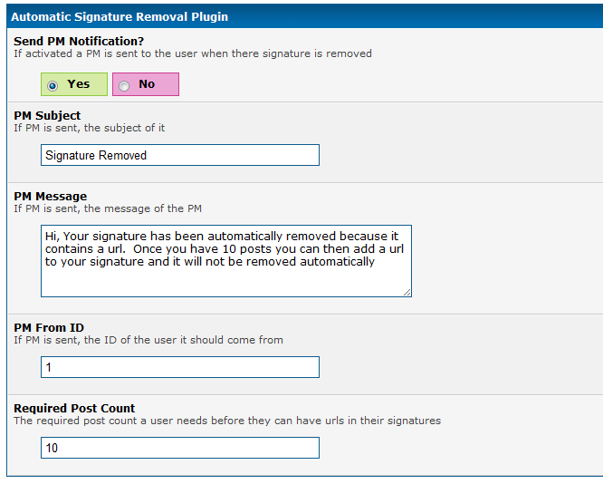The height and width of the screenshot is (484, 603).
Task: Click the Send PM Notification? heading
Action: pyautogui.click(x=79, y=42)
